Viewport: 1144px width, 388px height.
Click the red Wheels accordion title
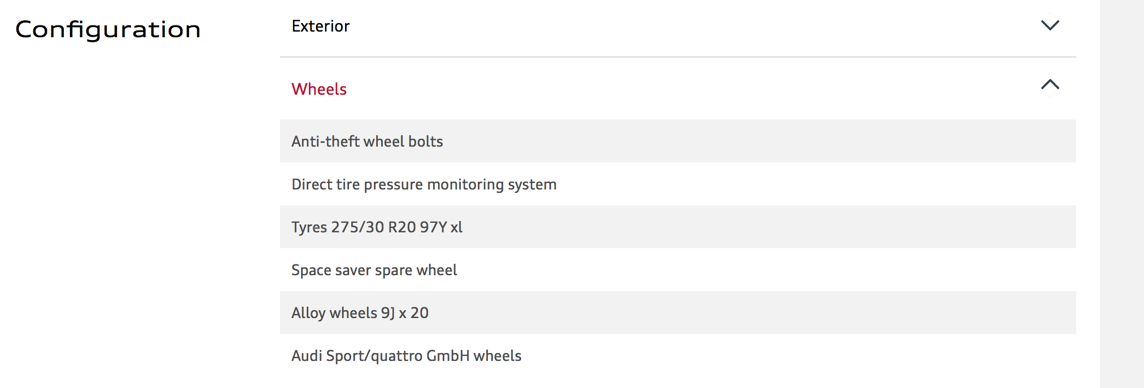tap(319, 89)
